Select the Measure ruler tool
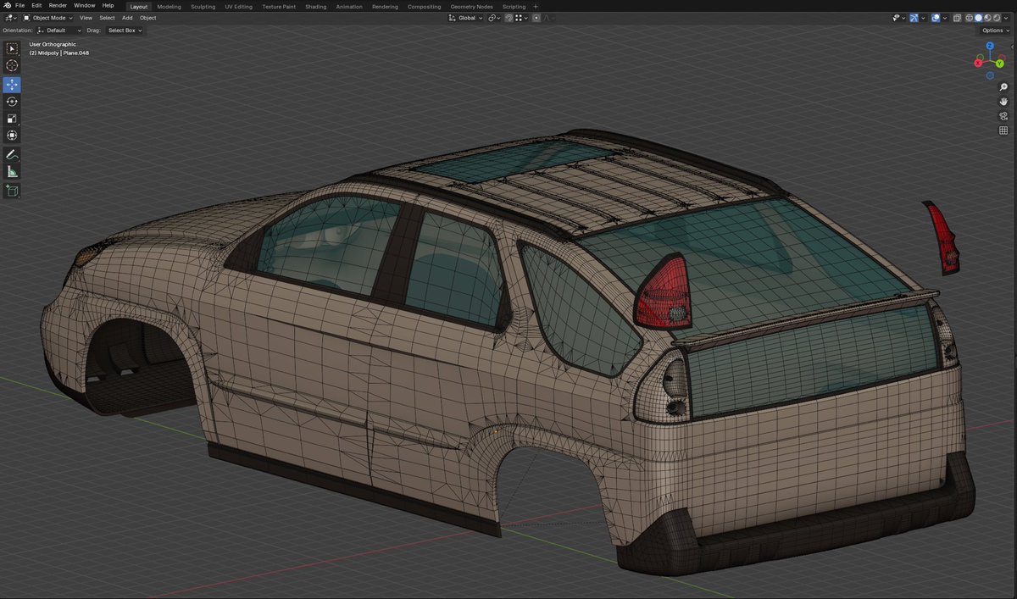 tap(12, 172)
